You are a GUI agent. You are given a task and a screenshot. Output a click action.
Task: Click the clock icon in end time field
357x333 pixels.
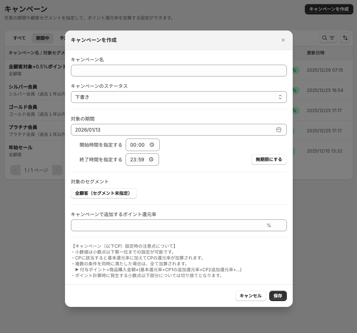(x=151, y=160)
